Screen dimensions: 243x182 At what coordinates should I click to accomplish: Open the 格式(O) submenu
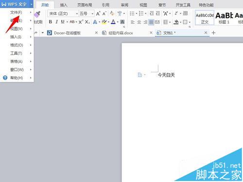[17, 45]
